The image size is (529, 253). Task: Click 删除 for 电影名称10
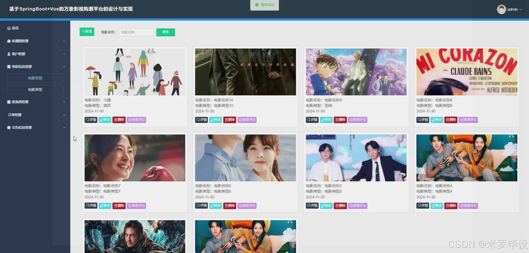(x=230, y=120)
